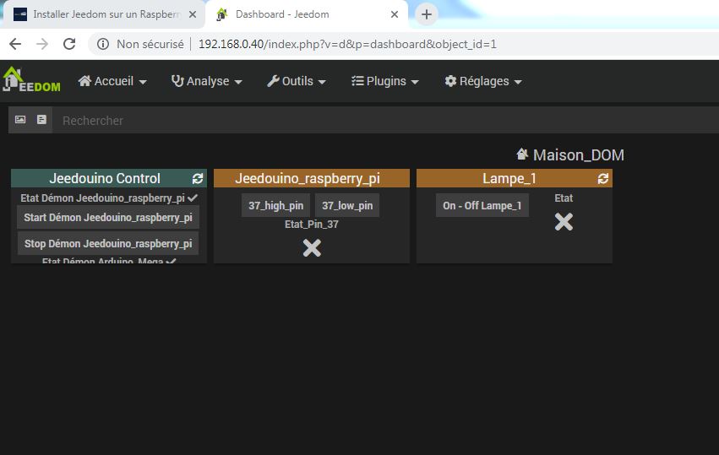Click the Etat label in Lampe_1

[x=564, y=198]
